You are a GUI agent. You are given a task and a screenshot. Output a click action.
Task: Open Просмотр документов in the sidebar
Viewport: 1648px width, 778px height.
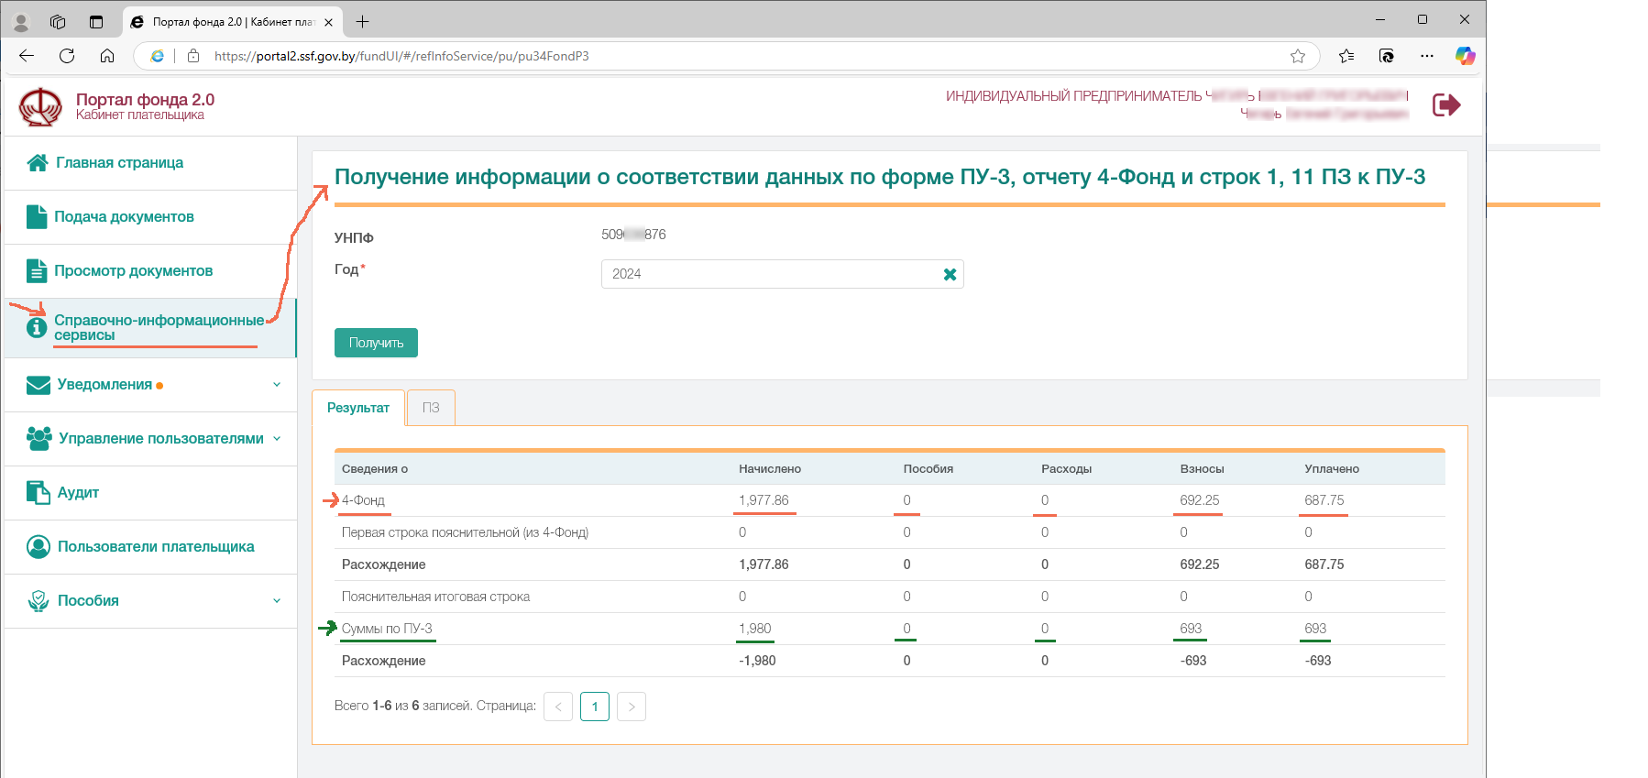133,271
